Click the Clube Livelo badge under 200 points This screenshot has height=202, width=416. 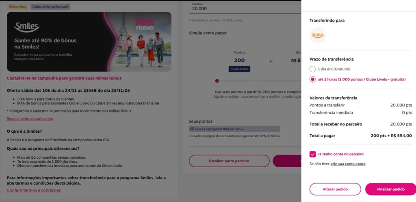(239, 69)
